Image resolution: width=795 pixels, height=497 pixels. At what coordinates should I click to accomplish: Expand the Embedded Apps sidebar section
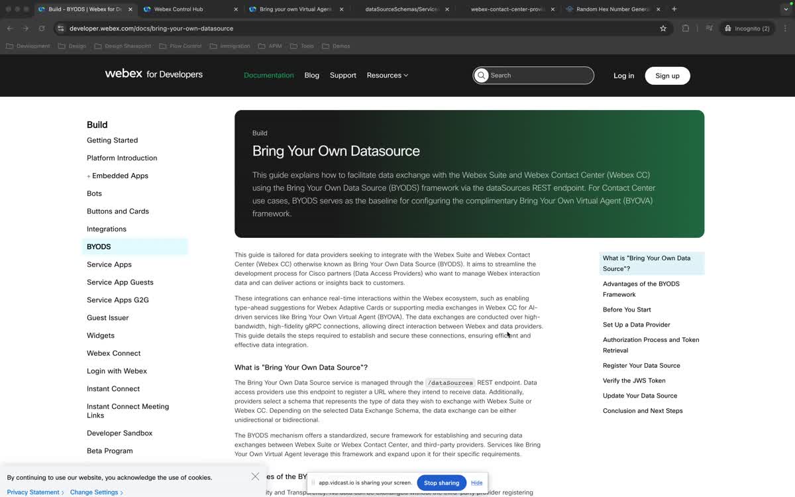89,176
